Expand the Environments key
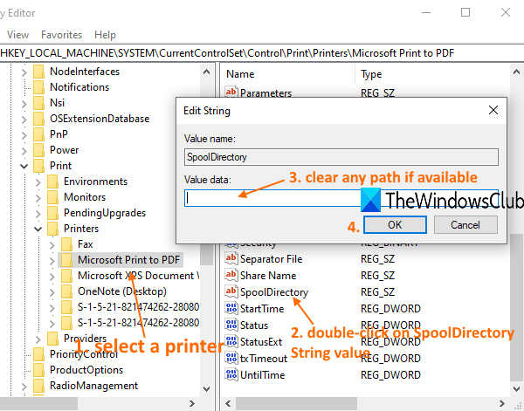Image resolution: width=524 pixels, height=411 pixels. click(x=38, y=182)
